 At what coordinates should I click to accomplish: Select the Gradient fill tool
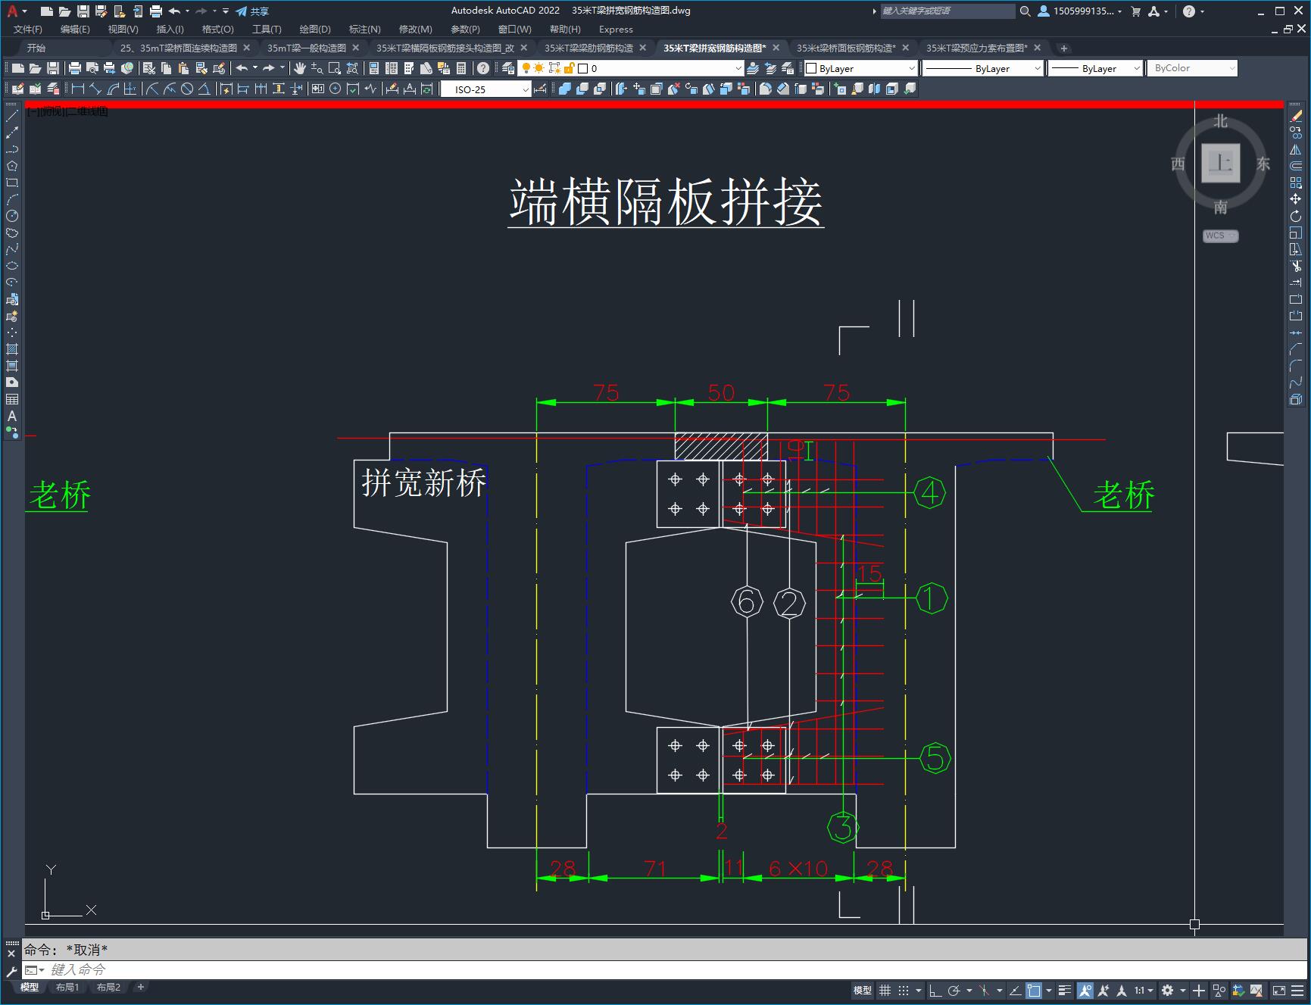[x=12, y=366]
